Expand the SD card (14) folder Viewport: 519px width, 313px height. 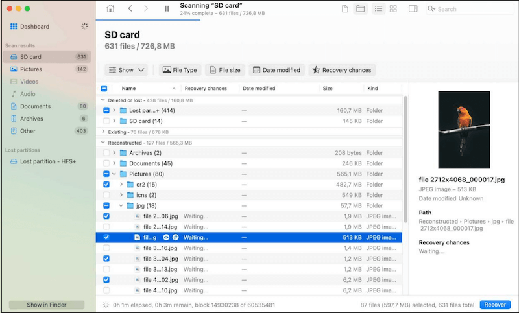click(114, 121)
